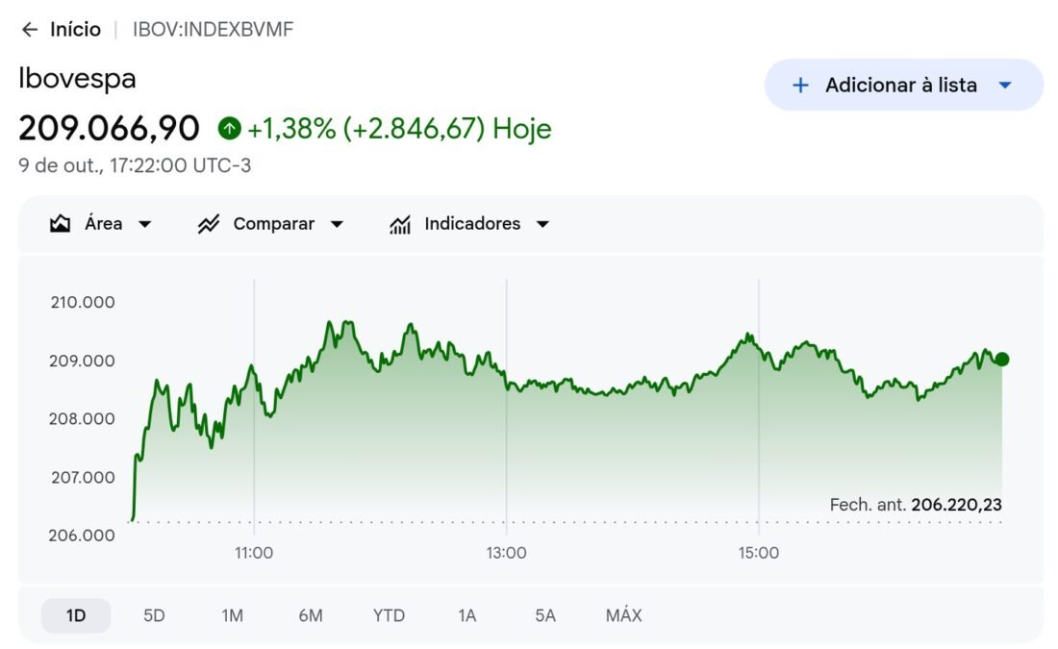Open the Indicadores dropdown
Image resolution: width=1058 pixels, height=649 pixels.
542,224
